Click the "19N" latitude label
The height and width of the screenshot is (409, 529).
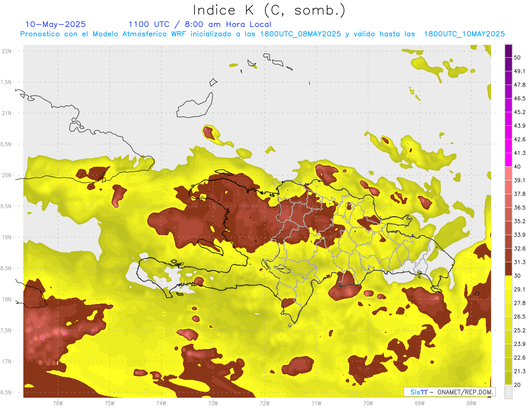[7, 237]
